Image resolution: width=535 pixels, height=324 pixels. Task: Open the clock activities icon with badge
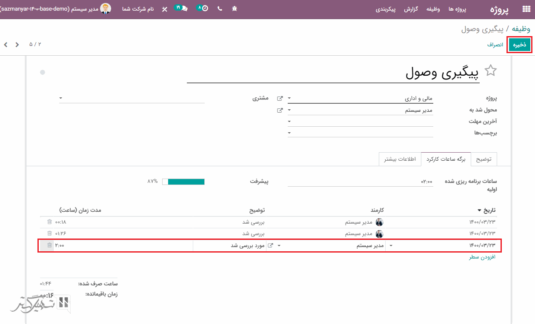click(203, 9)
